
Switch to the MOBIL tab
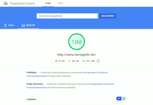9,25
